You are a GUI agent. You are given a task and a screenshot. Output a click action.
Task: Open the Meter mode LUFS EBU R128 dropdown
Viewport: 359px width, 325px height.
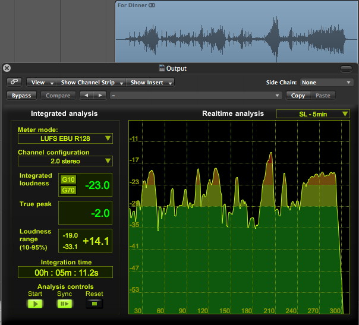click(65, 138)
